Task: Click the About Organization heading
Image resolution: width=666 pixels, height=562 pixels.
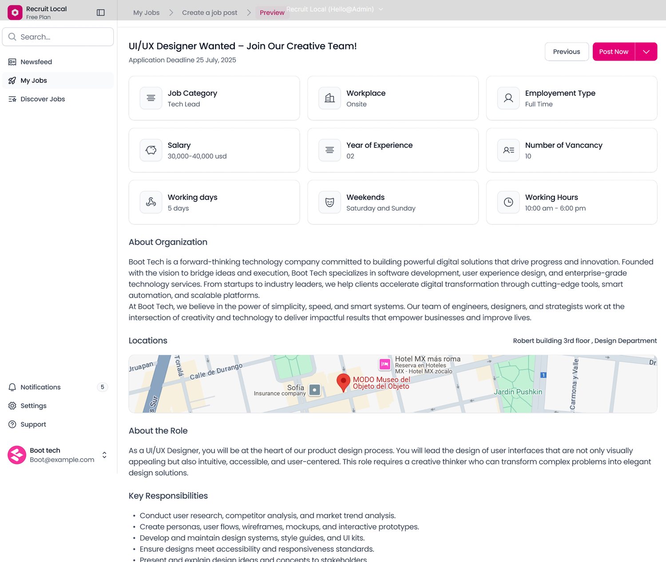Action: [x=168, y=242]
